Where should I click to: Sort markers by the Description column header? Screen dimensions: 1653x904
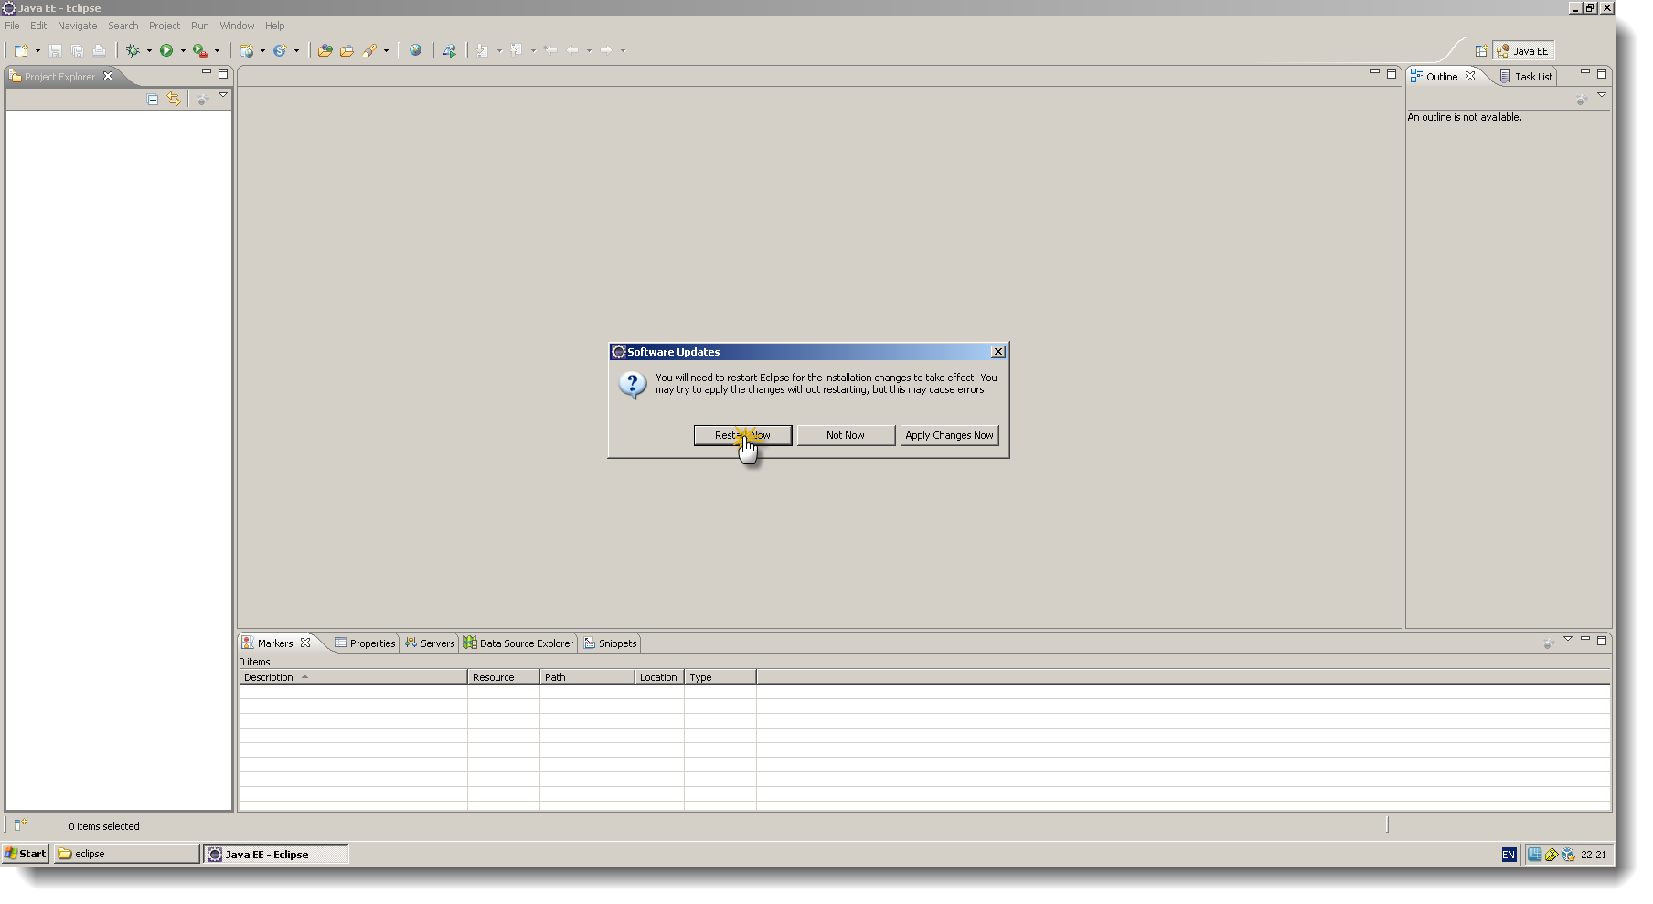(269, 676)
